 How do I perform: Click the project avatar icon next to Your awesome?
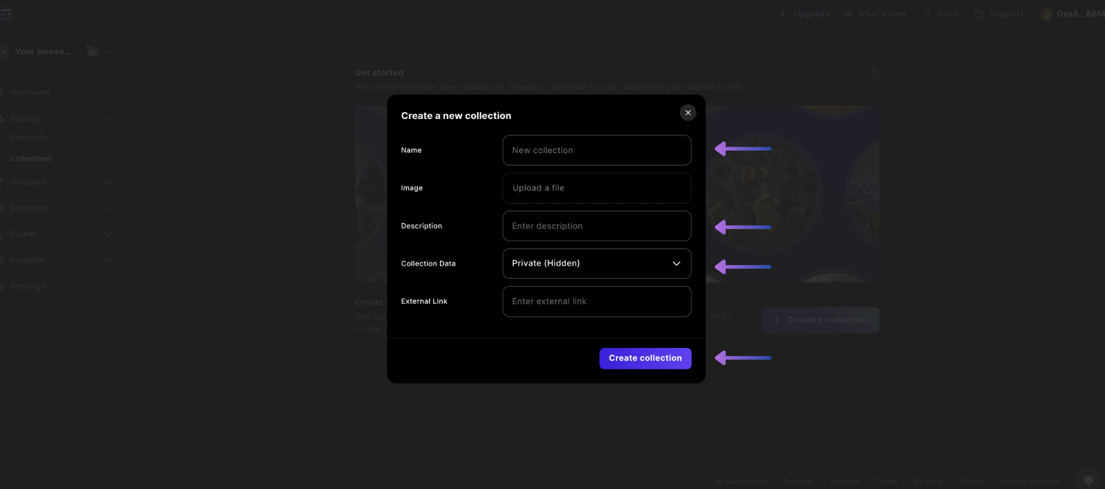(x=92, y=52)
